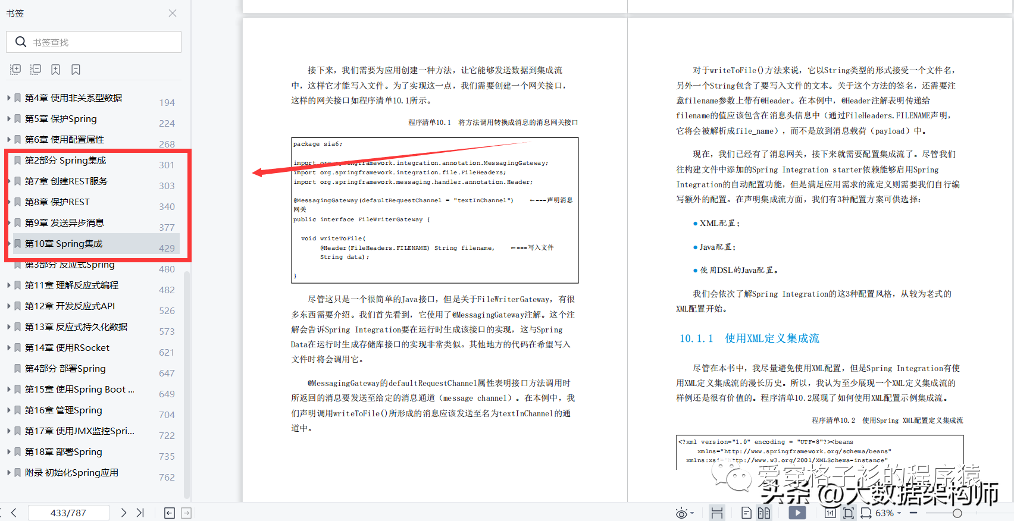Fit page to width
Screen dimensions: 1014x521
(866, 513)
